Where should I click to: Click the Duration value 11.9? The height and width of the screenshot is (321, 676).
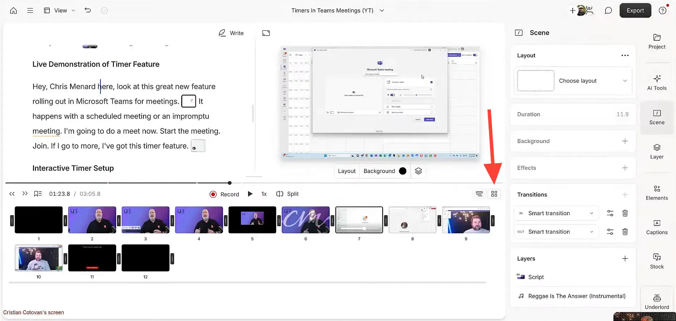click(x=622, y=114)
